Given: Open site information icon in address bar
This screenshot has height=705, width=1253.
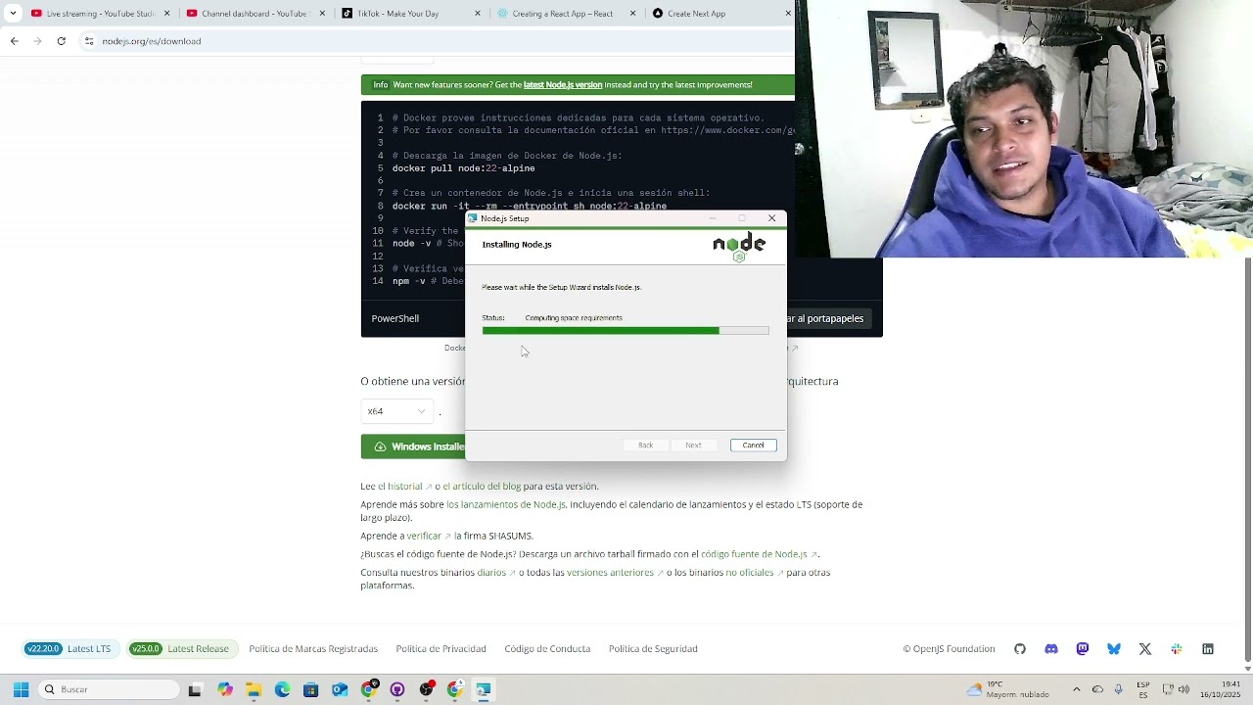Looking at the screenshot, I should pos(89,41).
